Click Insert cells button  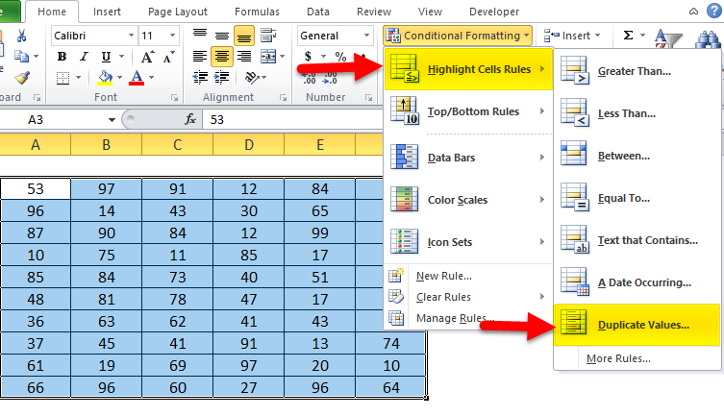(572, 36)
